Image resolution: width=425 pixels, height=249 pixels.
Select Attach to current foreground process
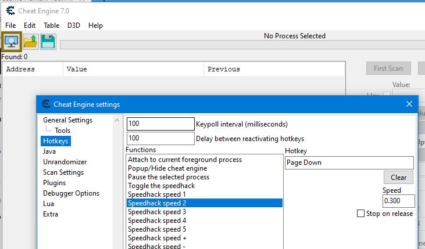205,160
